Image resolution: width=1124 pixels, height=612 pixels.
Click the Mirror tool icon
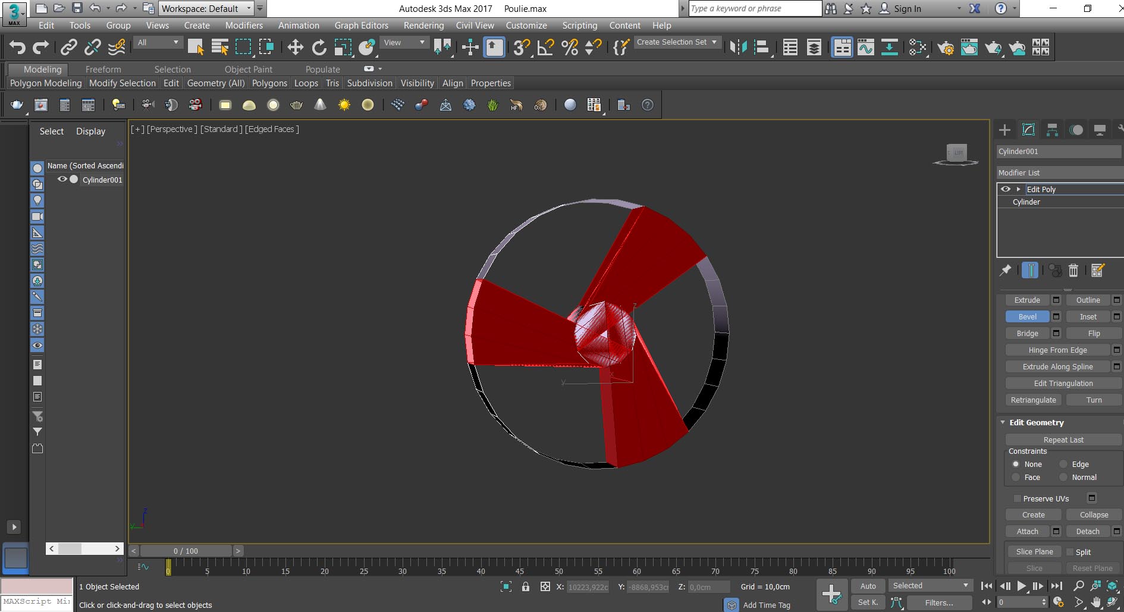pos(738,48)
